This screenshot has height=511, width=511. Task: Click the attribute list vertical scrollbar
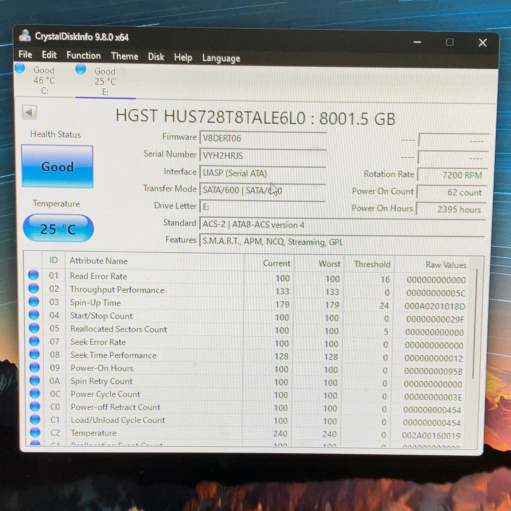475,324
